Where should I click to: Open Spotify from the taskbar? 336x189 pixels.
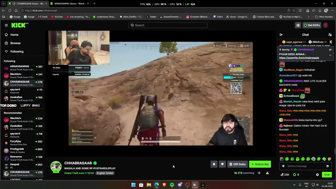(172, 185)
